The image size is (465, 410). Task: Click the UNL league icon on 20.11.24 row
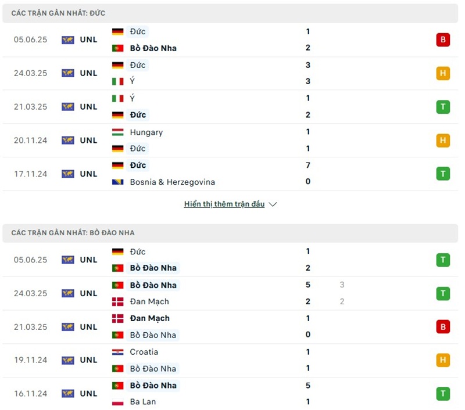(x=68, y=141)
